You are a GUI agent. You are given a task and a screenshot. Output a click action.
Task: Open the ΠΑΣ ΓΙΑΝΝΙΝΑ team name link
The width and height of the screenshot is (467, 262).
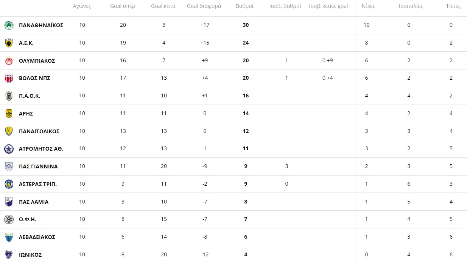(x=38, y=166)
